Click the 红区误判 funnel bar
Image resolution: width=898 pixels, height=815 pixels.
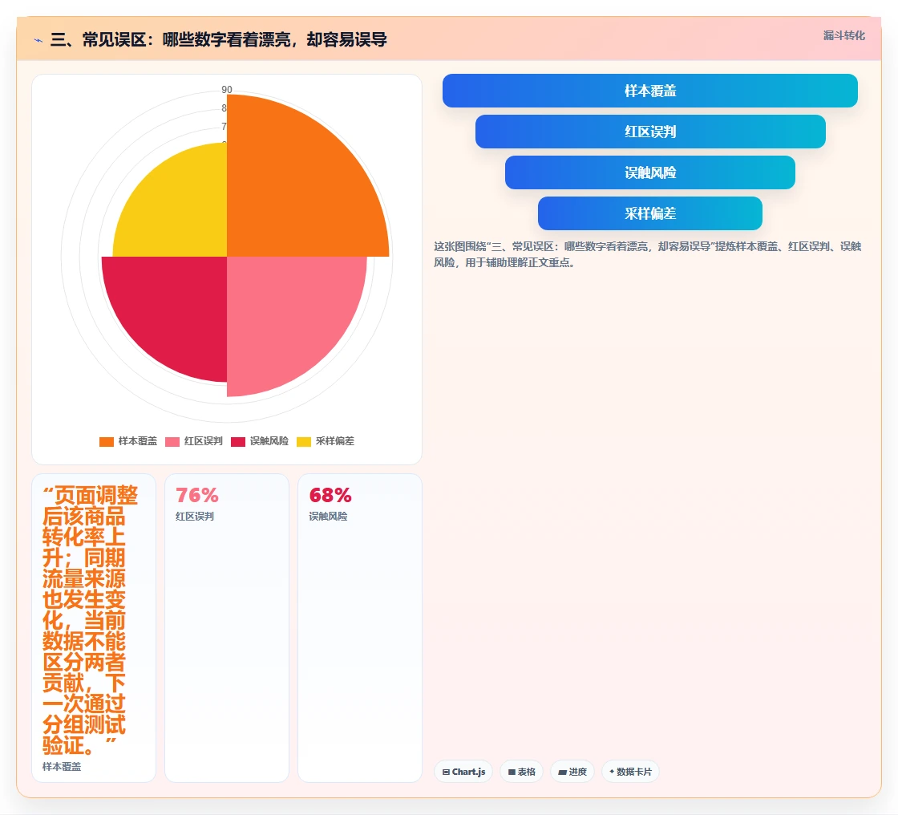coord(650,132)
